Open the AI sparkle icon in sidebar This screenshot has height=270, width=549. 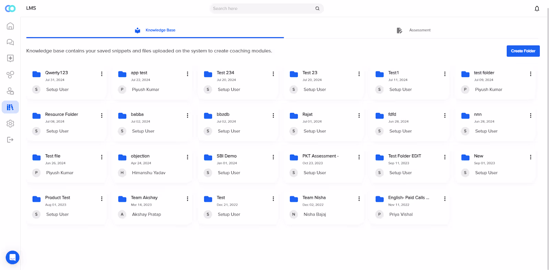point(10,58)
